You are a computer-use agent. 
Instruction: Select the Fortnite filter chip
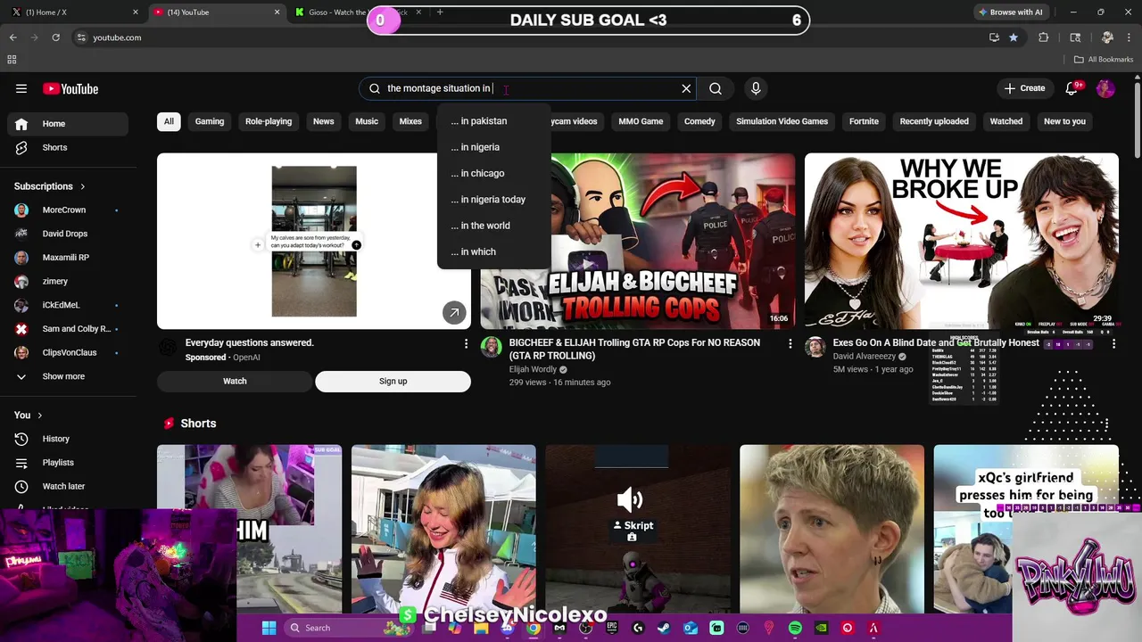tap(864, 121)
